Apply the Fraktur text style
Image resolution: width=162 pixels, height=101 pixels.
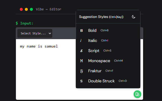click(95, 71)
